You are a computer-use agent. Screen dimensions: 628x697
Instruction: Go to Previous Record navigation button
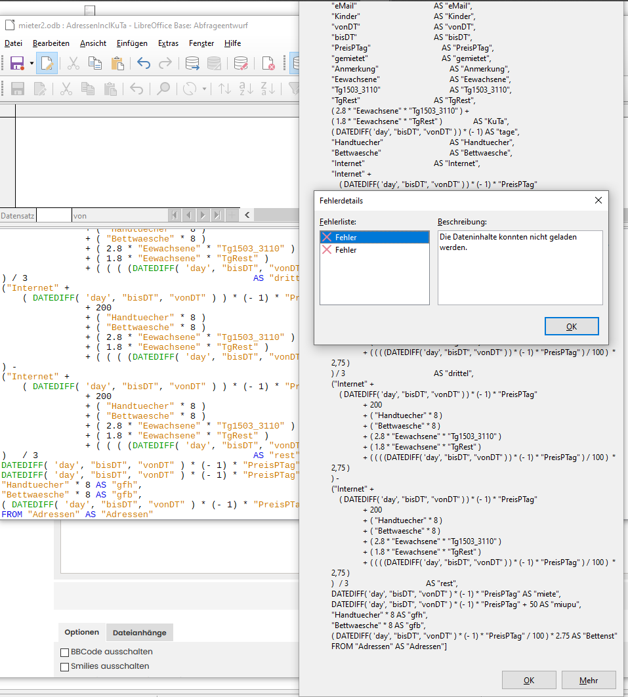[x=189, y=215]
